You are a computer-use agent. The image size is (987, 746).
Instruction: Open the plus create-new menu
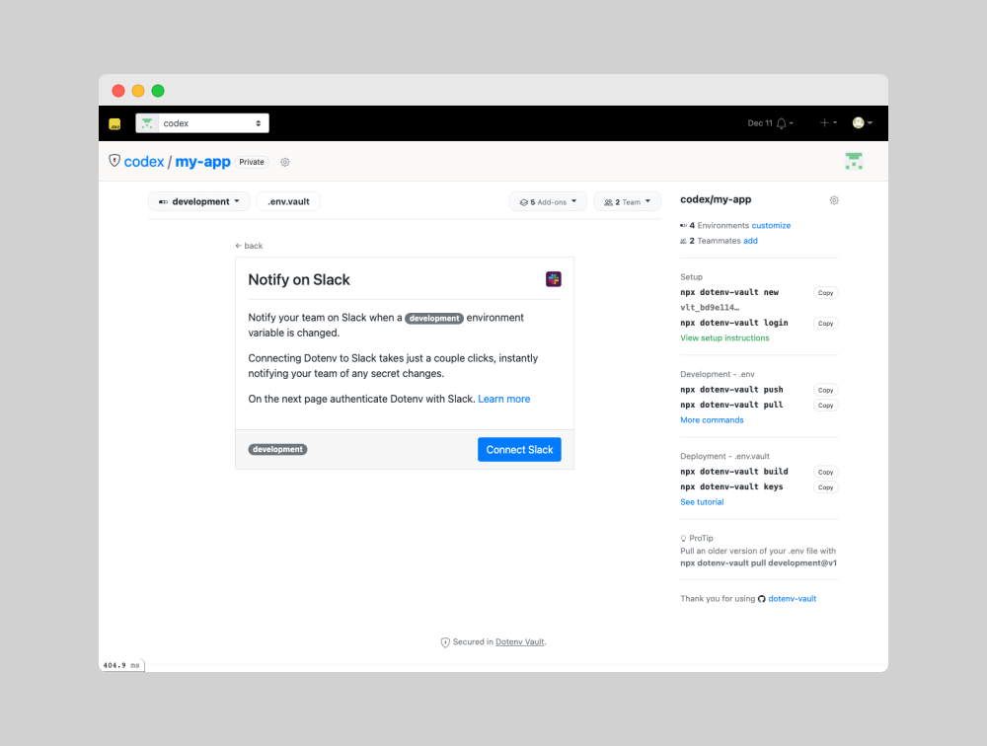(828, 122)
